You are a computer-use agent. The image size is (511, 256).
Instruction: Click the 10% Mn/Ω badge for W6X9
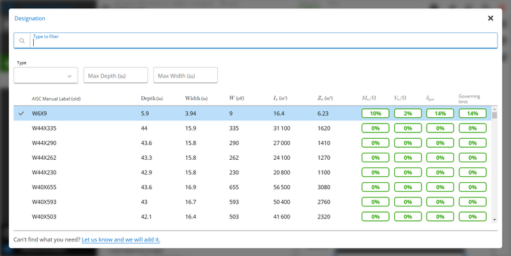point(376,113)
